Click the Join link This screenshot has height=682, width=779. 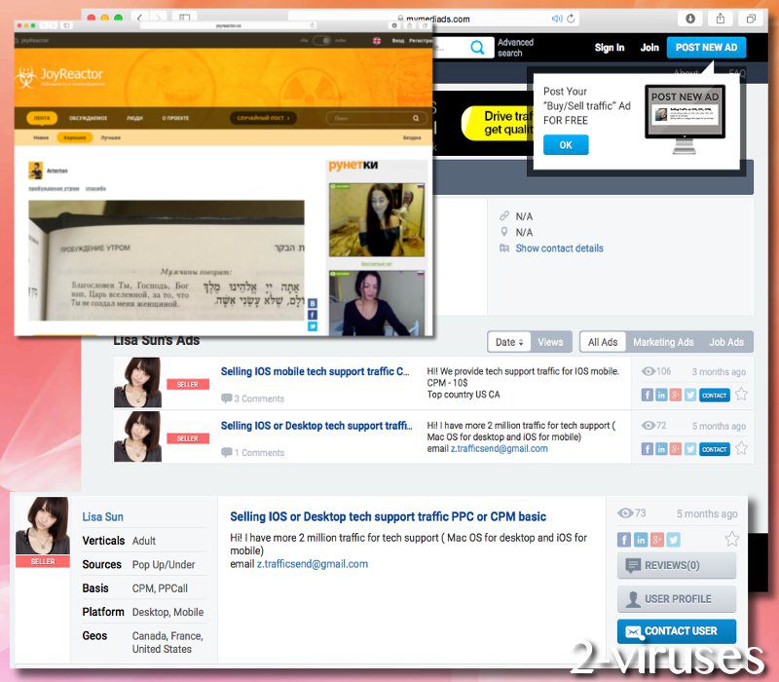coord(649,48)
